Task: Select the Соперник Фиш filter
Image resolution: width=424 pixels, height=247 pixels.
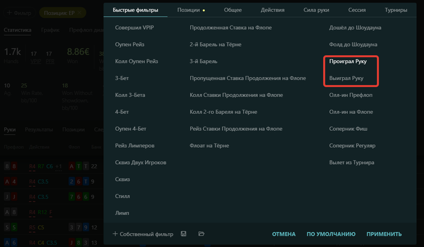Action: (348, 128)
